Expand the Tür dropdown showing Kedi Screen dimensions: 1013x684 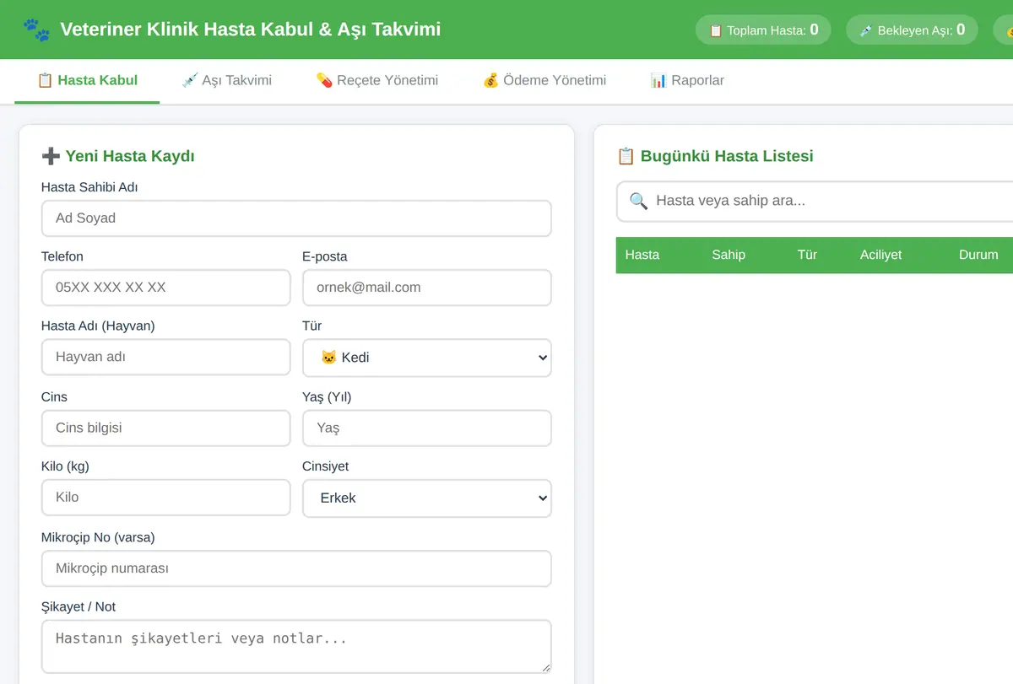(427, 358)
